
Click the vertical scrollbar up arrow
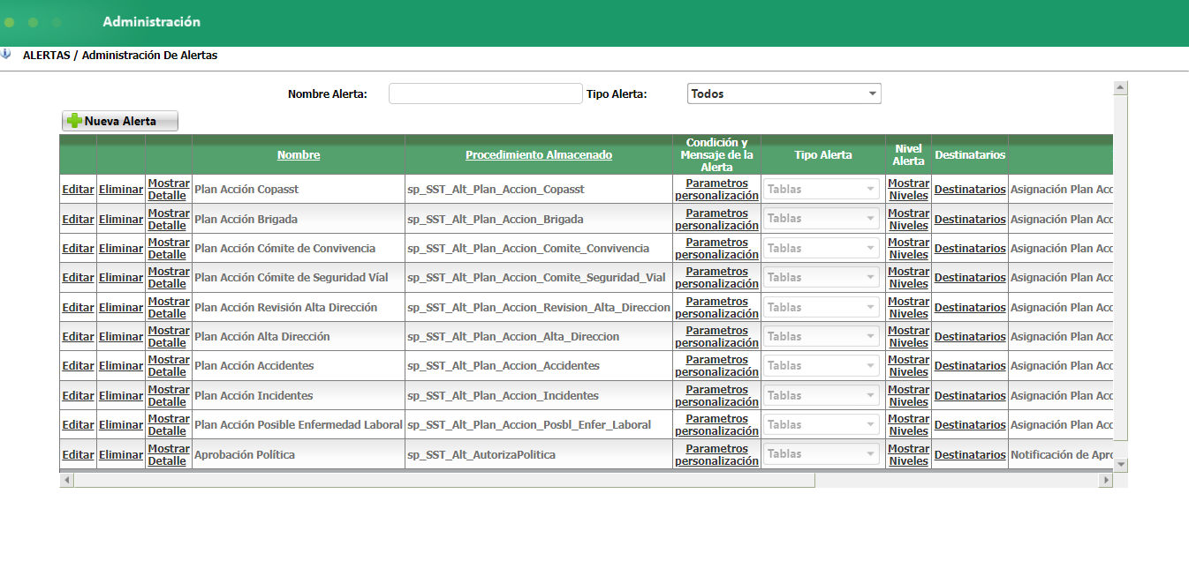click(1120, 87)
